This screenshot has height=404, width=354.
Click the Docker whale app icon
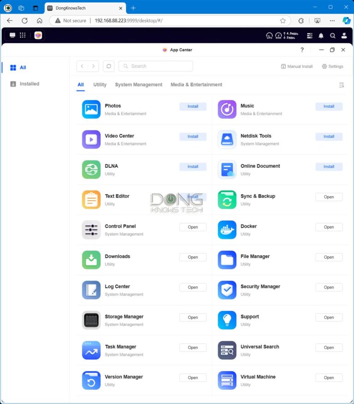point(227,230)
